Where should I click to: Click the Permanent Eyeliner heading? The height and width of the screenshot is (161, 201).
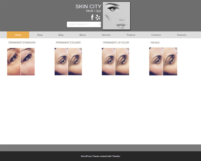tap(68, 42)
